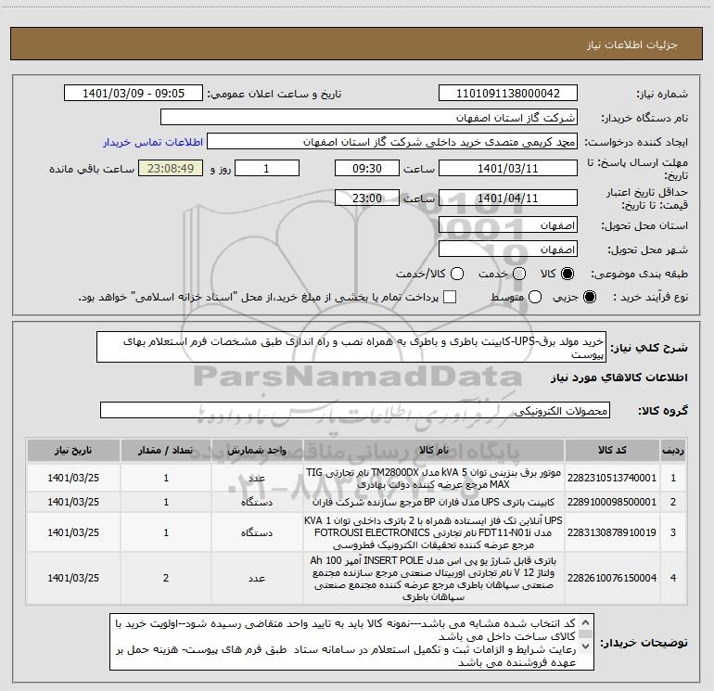Click the request creator field محمد کریمی
The width and height of the screenshot is (714, 691).
click(392, 142)
